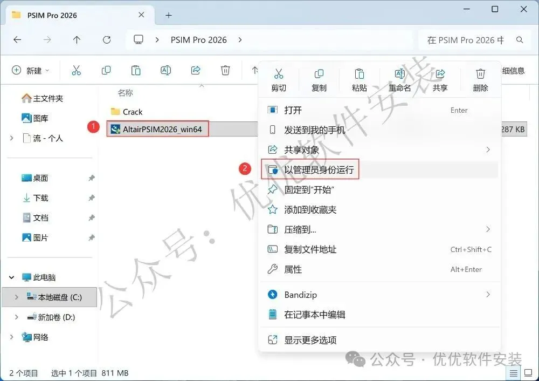
Task: Open 下载 in quick access
Action: tap(35, 198)
